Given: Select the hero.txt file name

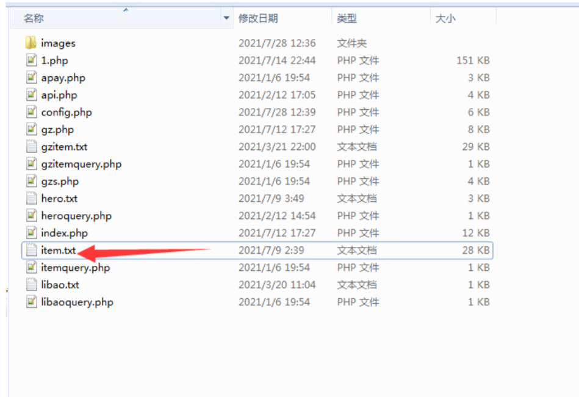Looking at the screenshot, I should [x=59, y=199].
